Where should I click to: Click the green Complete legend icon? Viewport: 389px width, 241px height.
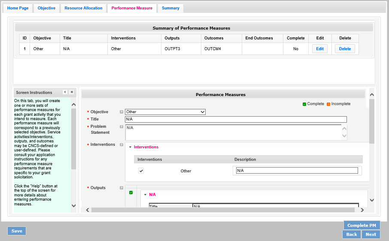[x=304, y=104]
